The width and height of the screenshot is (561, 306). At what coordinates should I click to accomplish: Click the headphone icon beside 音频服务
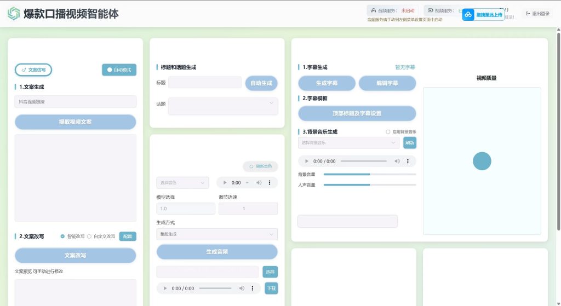[x=374, y=11]
